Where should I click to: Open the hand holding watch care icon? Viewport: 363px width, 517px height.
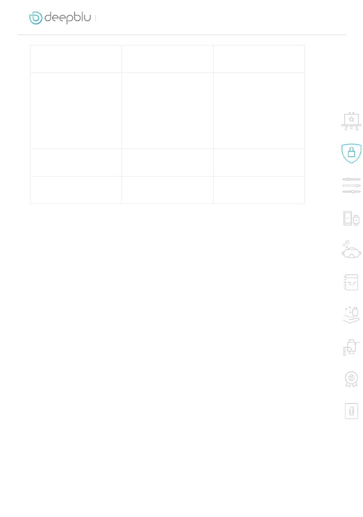click(x=351, y=315)
